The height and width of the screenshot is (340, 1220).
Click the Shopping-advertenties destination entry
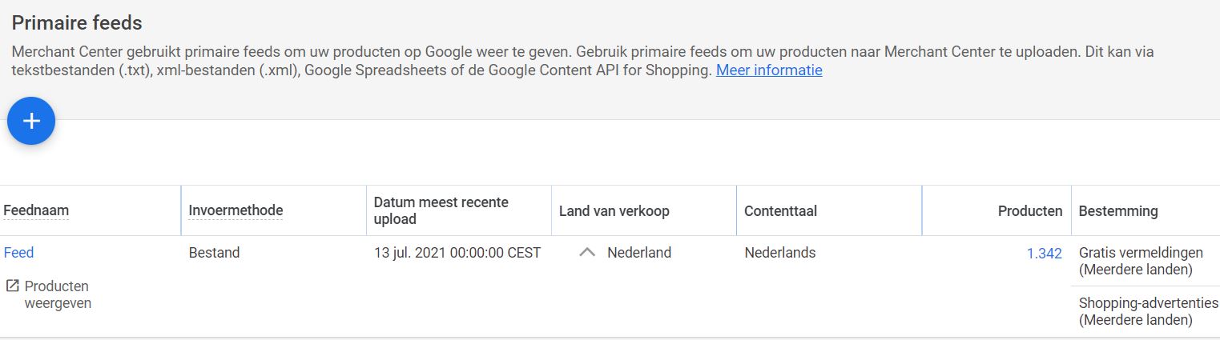[1147, 311]
